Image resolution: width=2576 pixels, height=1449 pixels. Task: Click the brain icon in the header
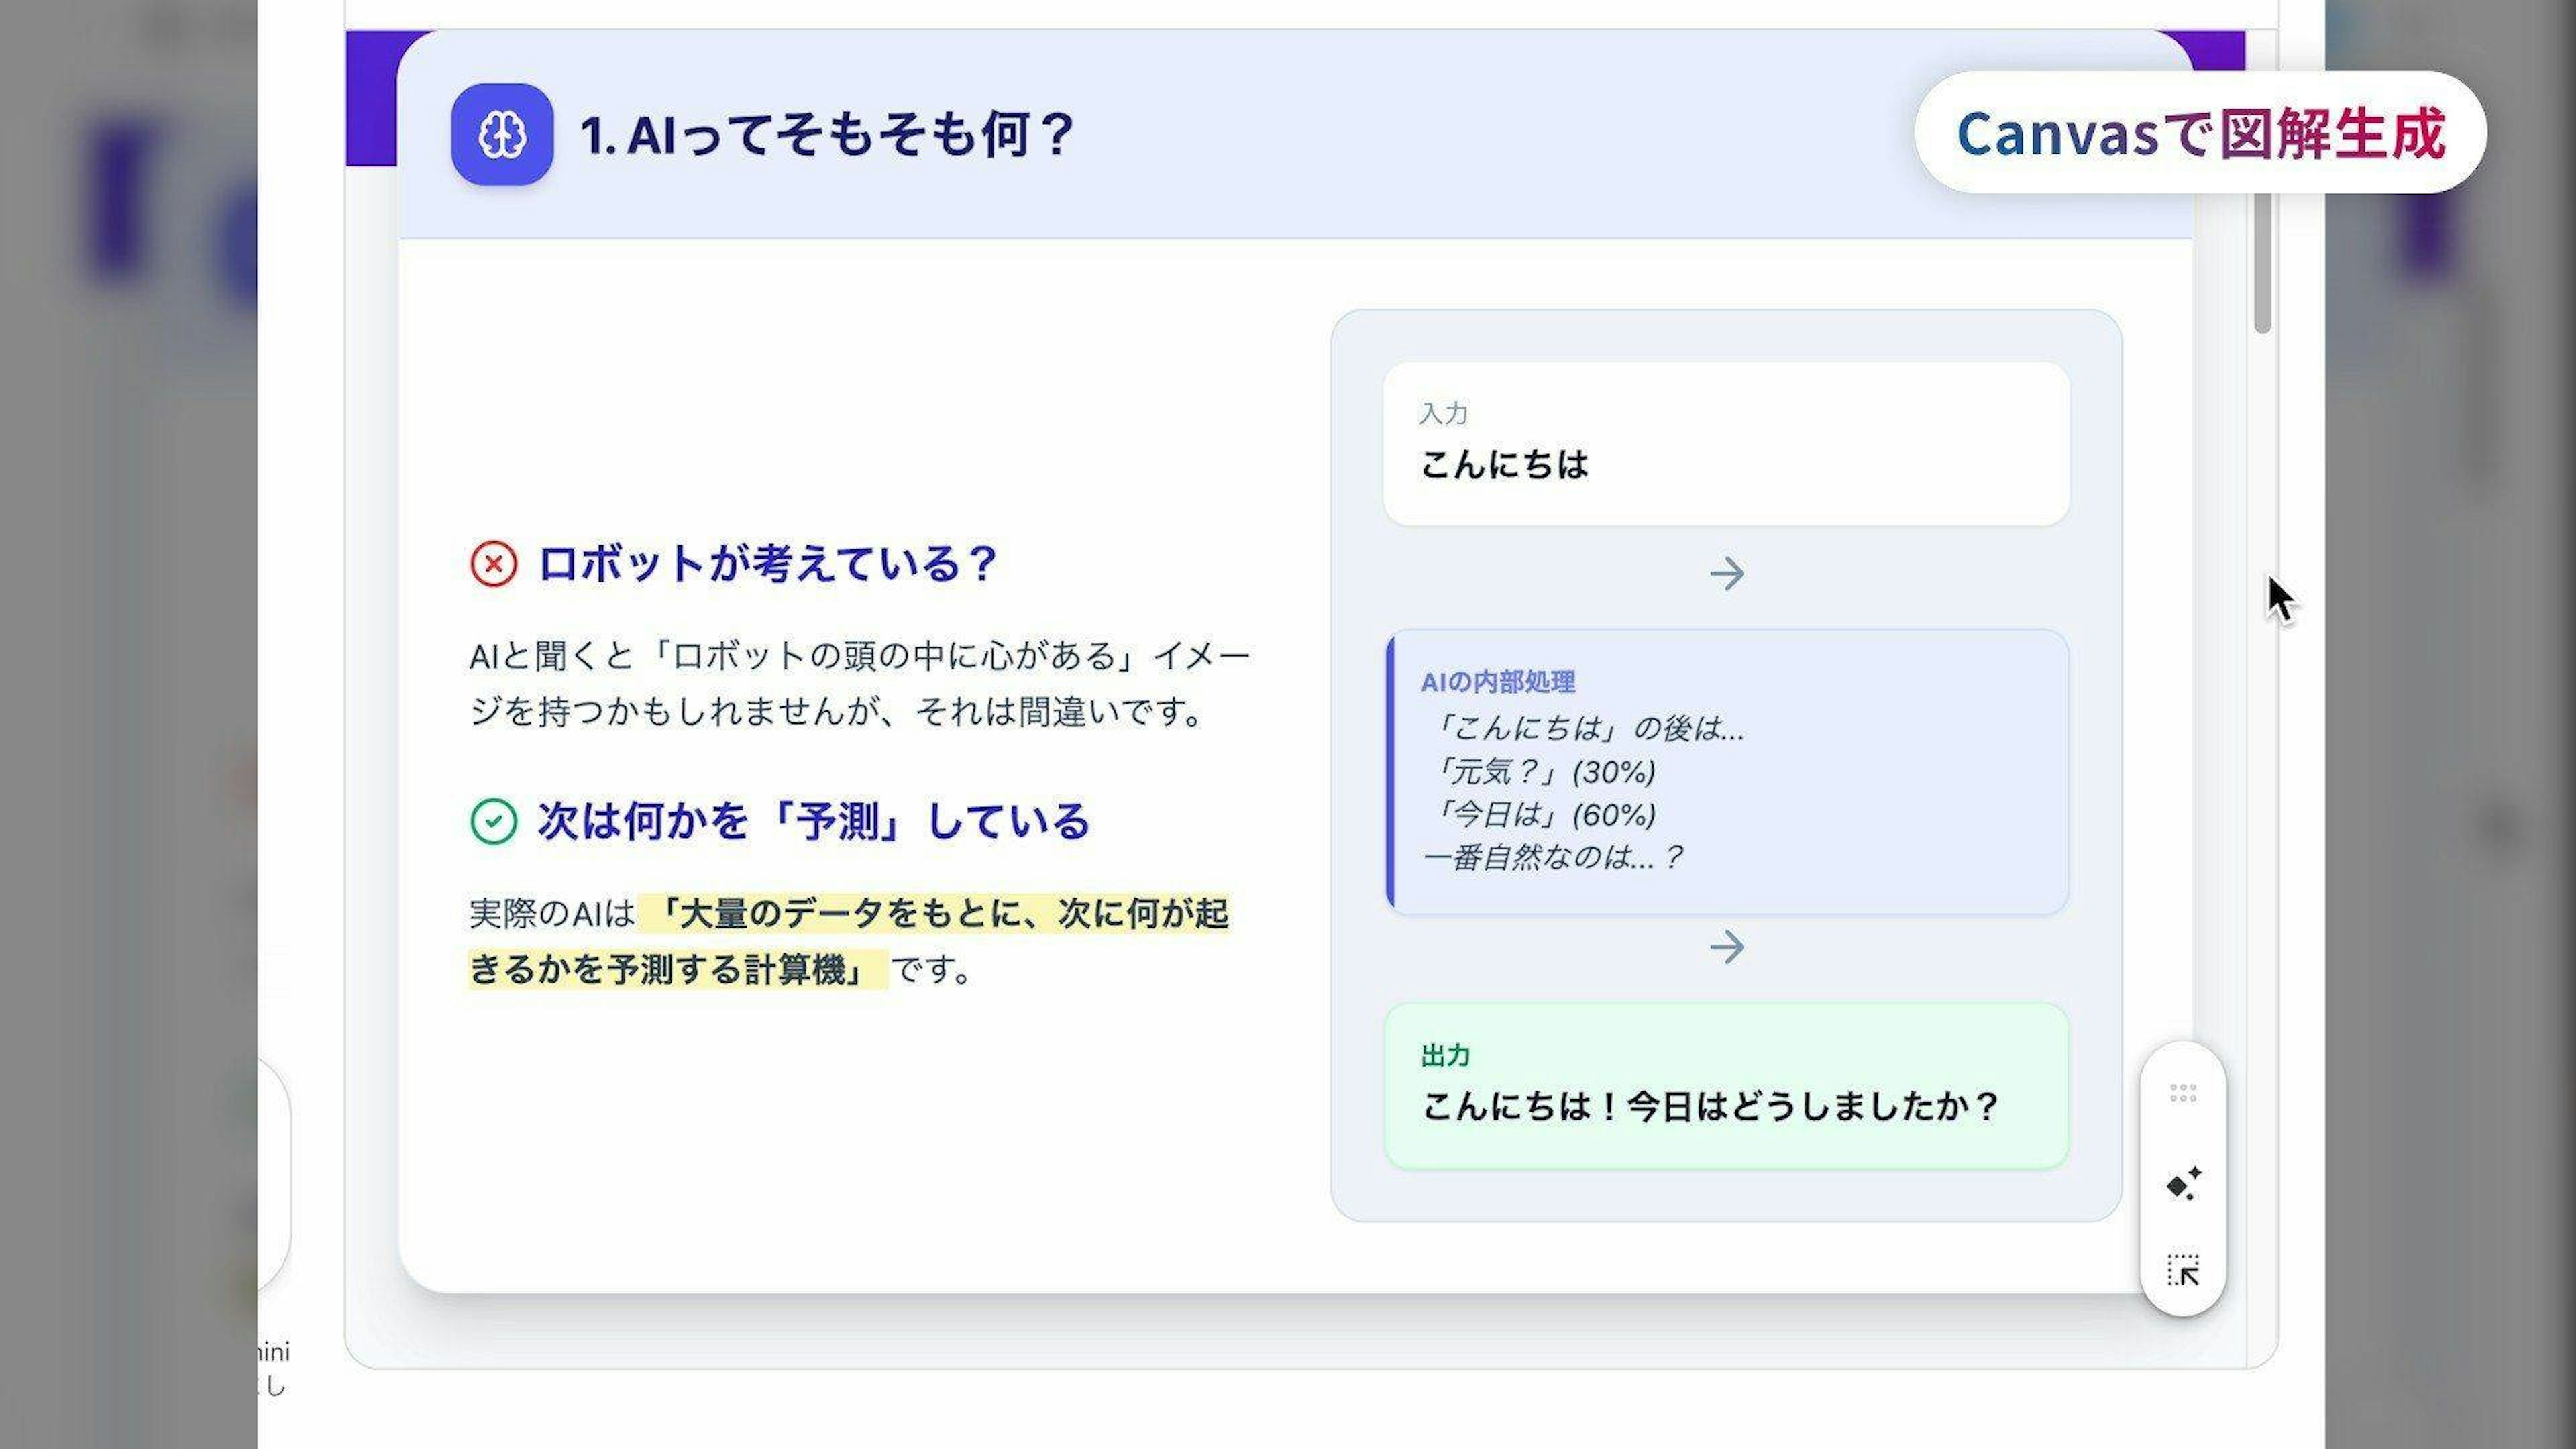tap(502, 134)
